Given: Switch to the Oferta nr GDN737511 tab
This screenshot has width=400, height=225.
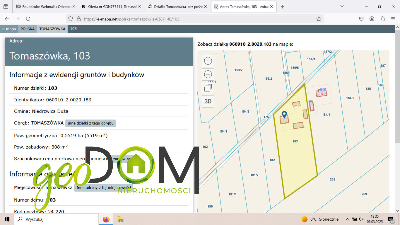Looking at the screenshot, I should pos(112,6).
